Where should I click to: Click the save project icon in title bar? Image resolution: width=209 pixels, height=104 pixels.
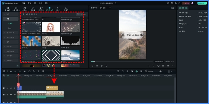tap(172, 3)
